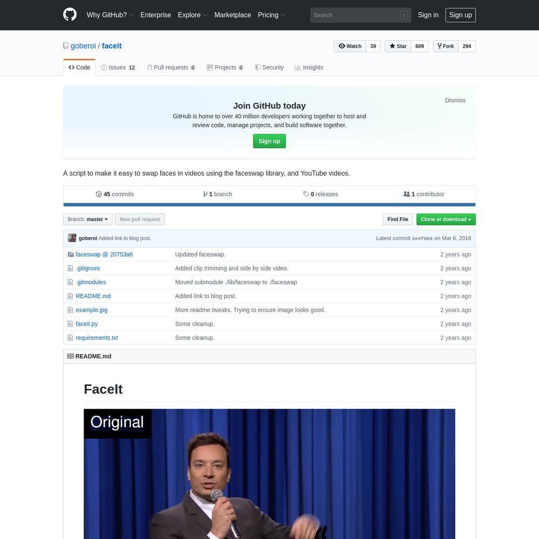
Task: Click the 39 watchers count
Action: pyautogui.click(x=374, y=46)
